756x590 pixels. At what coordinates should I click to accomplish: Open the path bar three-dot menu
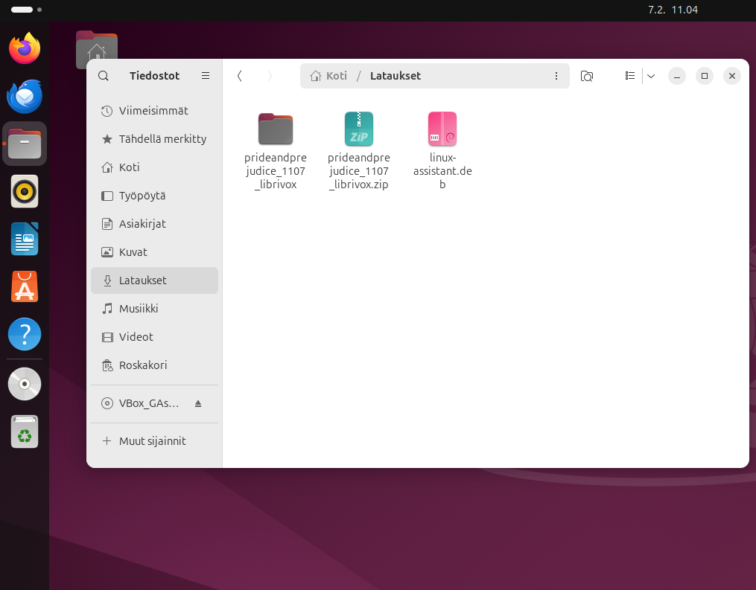(x=556, y=76)
